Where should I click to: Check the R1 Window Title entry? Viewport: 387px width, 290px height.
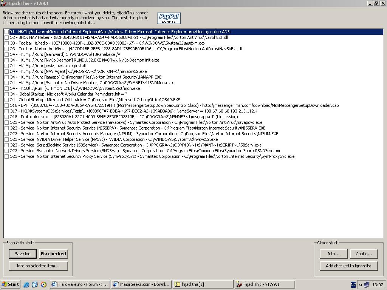tap(7, 32)
